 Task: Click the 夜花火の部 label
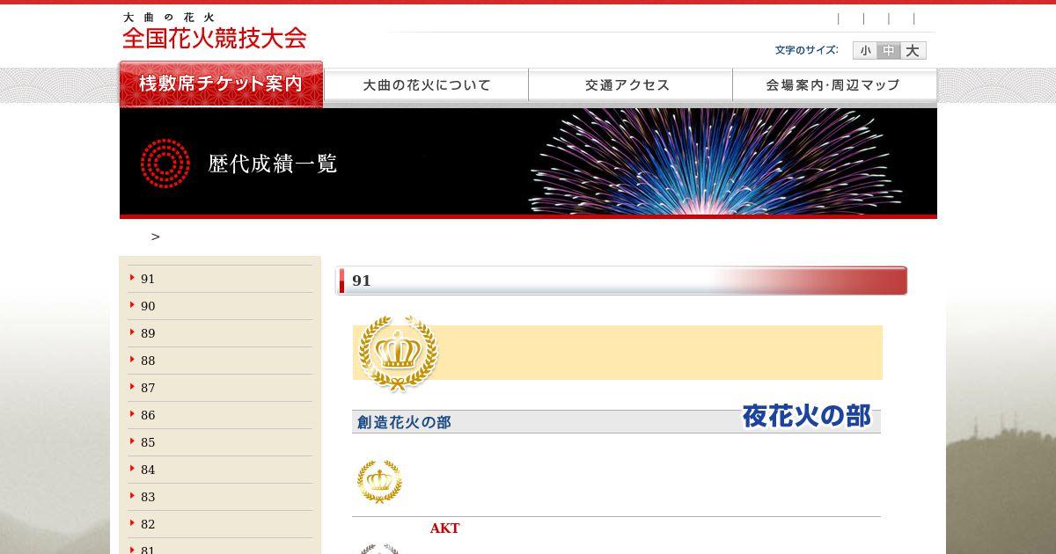[x=806, y=416]
